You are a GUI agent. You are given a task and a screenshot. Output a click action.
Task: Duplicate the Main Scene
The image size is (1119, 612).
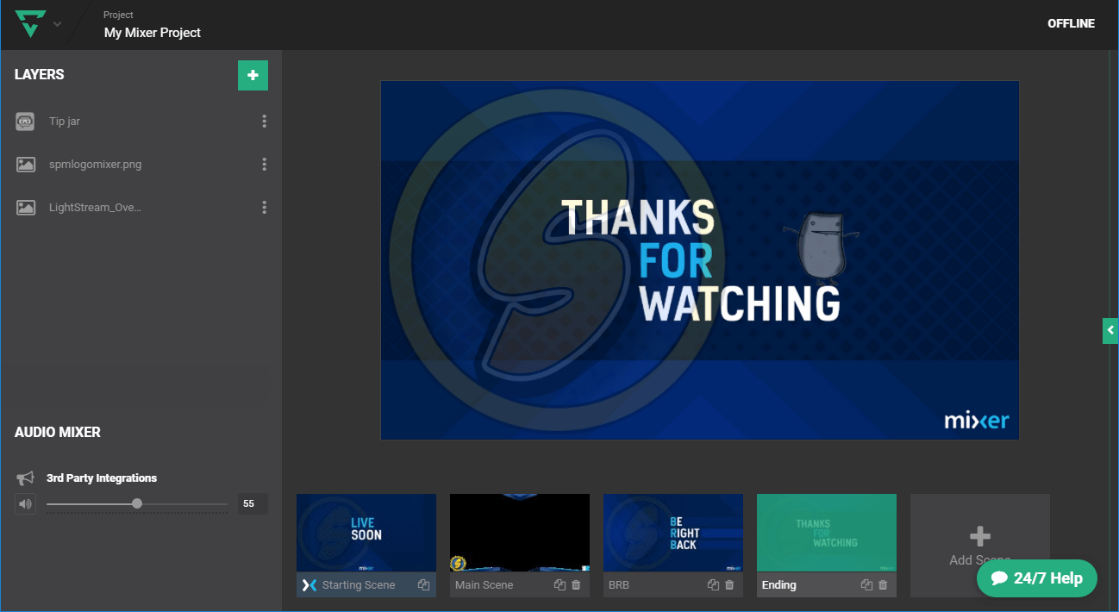(x=560, y=585)
